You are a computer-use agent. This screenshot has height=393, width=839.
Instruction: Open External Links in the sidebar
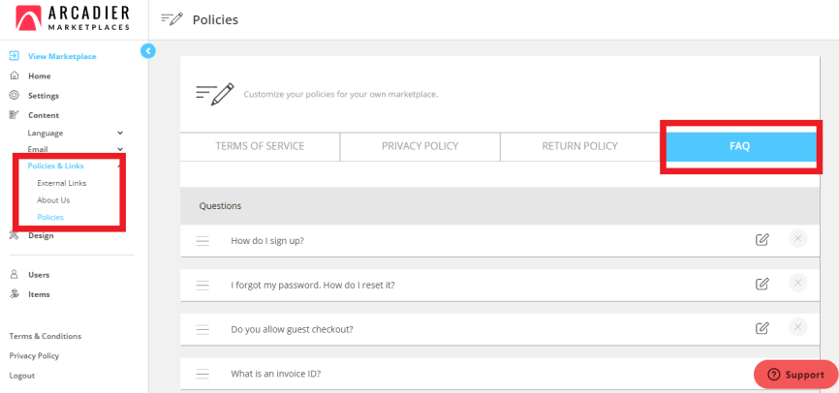pos(62,183)
